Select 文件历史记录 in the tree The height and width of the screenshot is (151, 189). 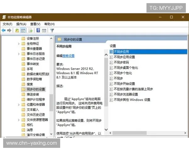[36, 115]
